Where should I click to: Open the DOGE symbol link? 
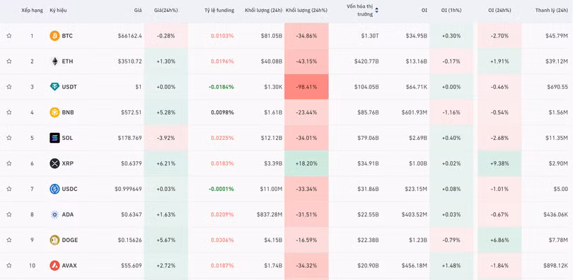point(70,240)
